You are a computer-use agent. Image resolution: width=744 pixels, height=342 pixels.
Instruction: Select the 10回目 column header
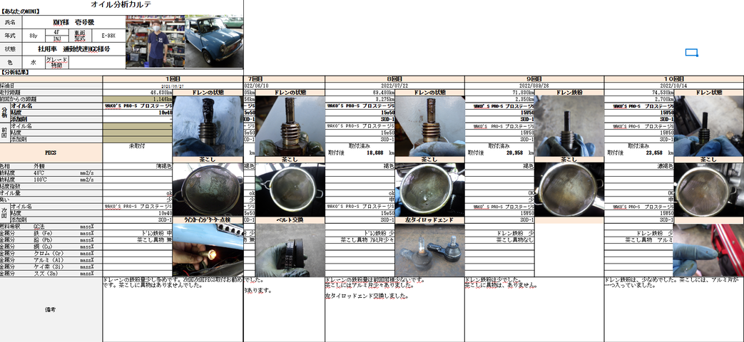point(674,78)
